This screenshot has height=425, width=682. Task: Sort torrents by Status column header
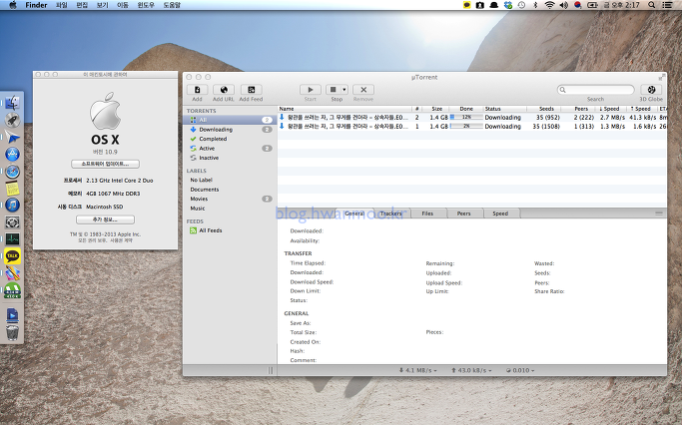click(x=507, y=109)
